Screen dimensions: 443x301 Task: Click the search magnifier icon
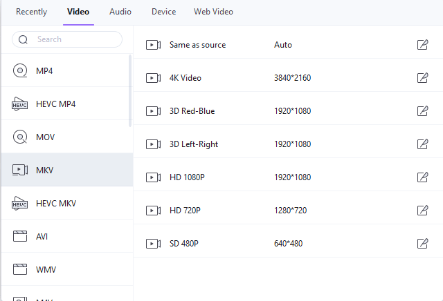[24, 40]
